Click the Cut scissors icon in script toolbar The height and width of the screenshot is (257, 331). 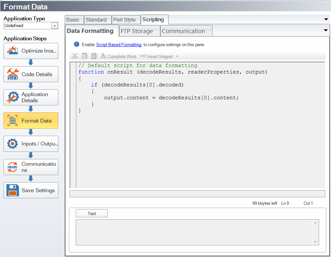pos(75,56)
